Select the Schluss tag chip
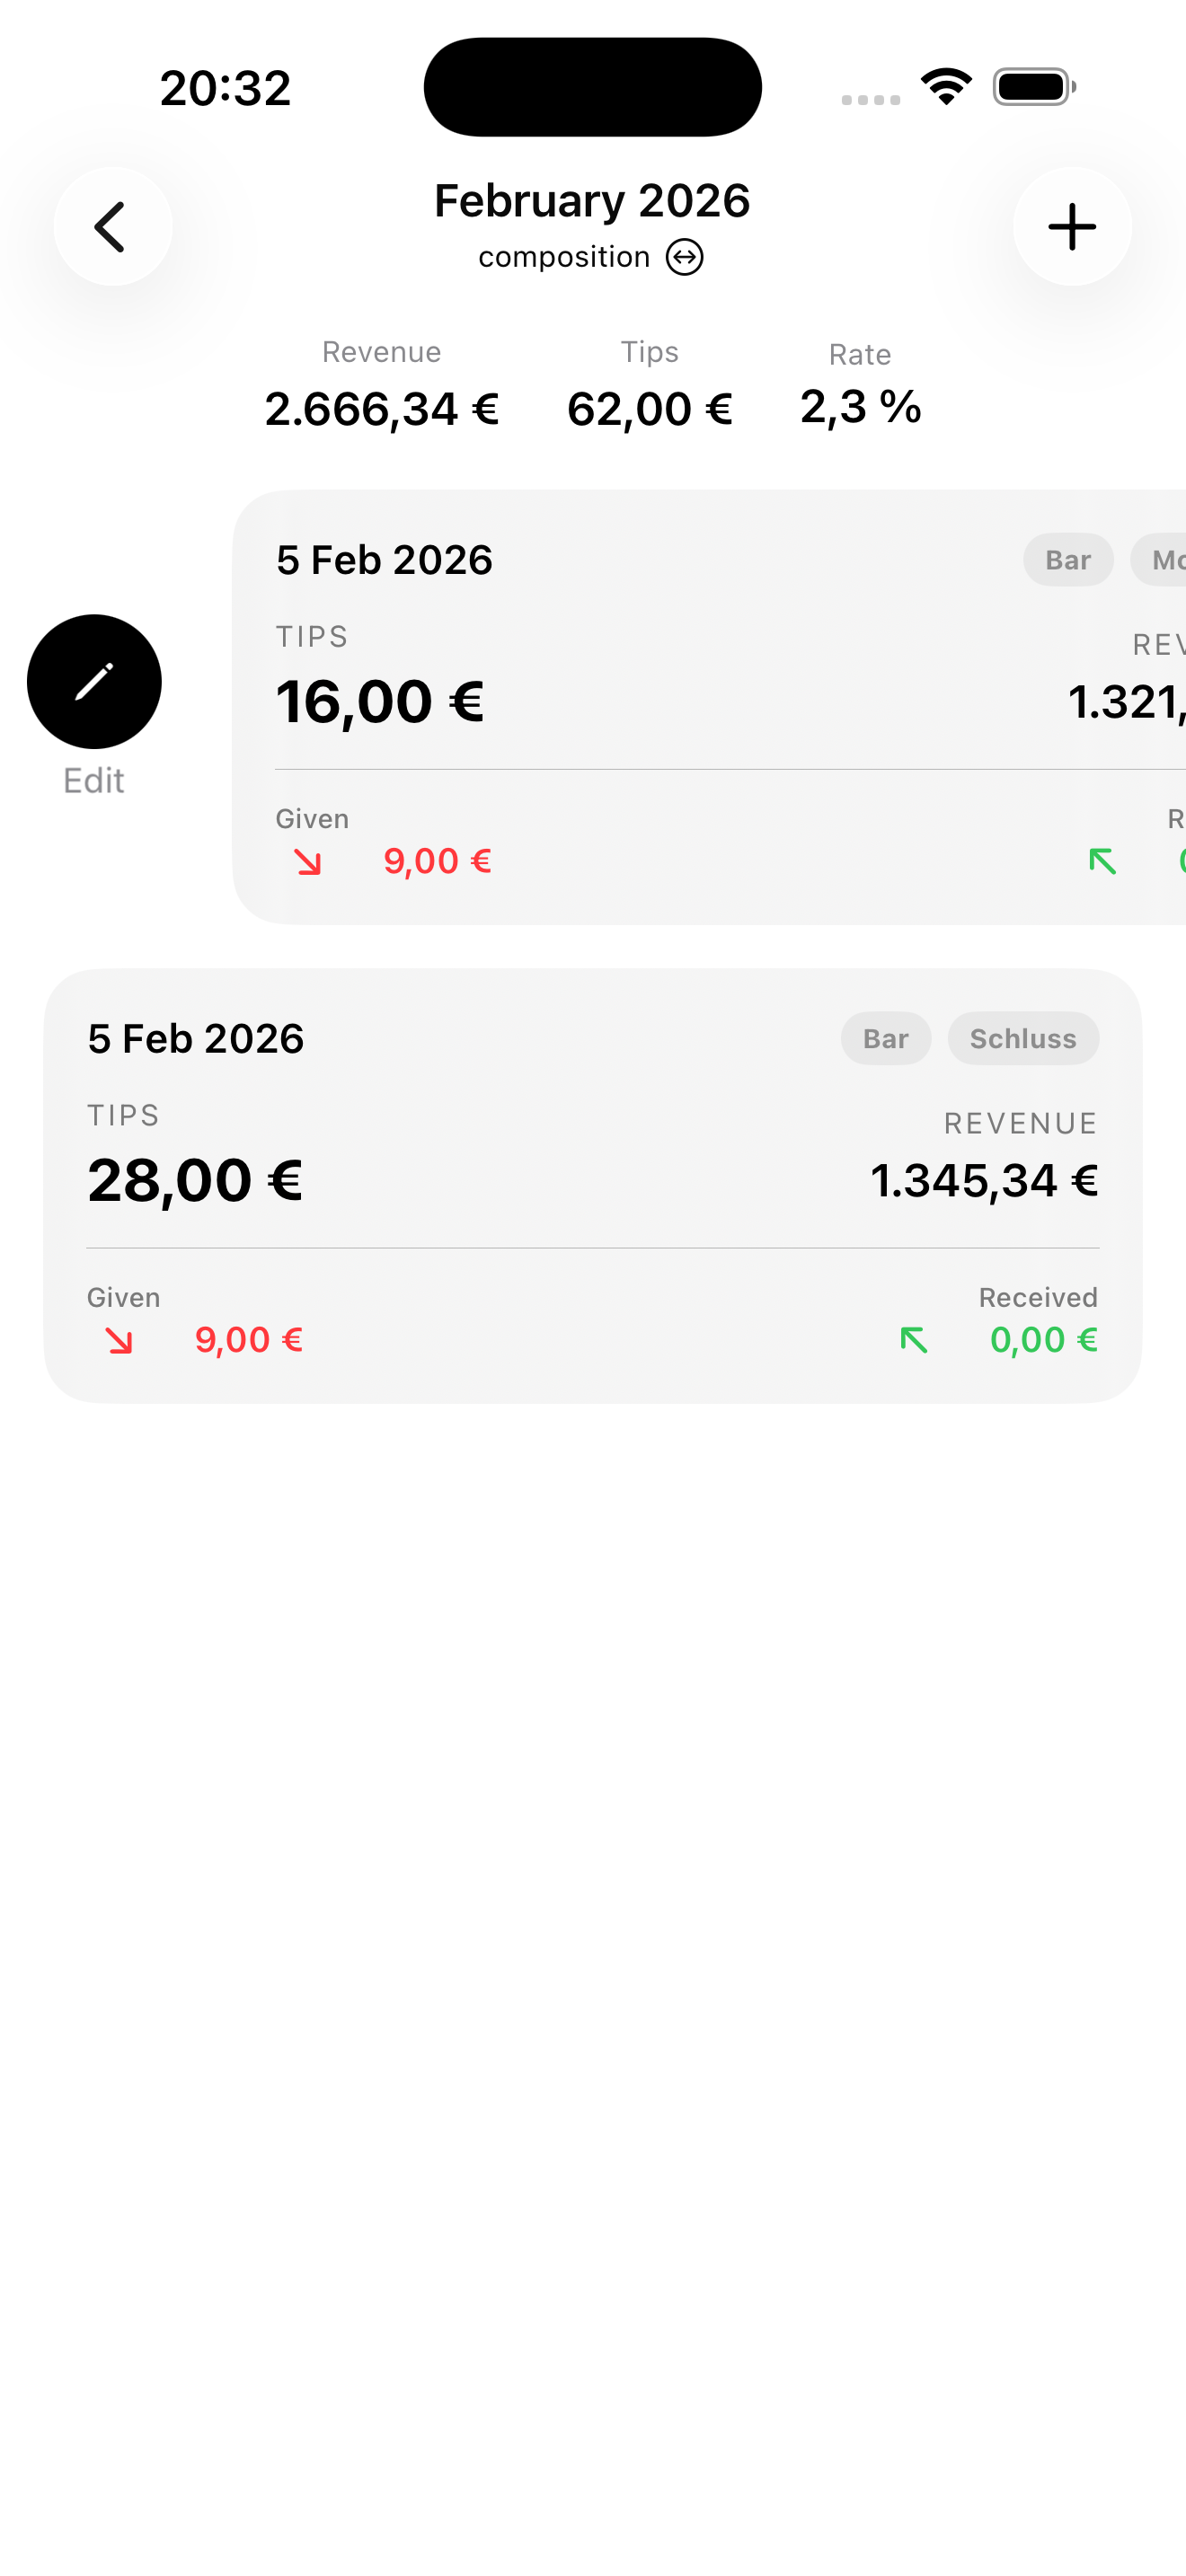Viewport: 1186px width, 2576px height. pos(1023,1039)
